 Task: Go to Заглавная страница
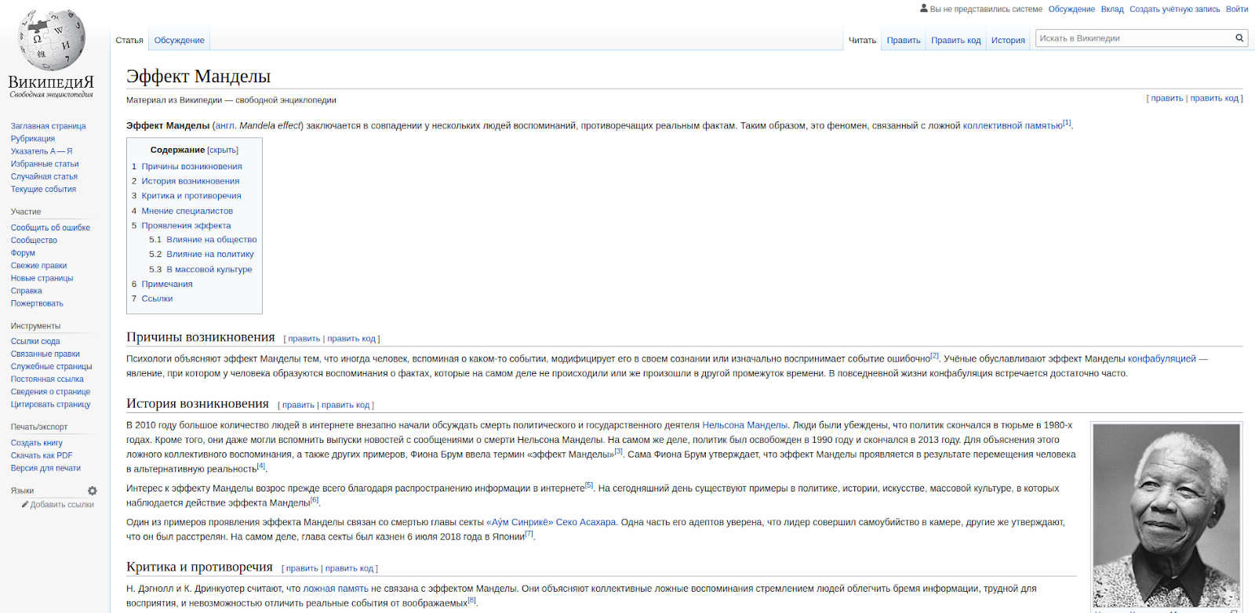click(x=49, y=126)
